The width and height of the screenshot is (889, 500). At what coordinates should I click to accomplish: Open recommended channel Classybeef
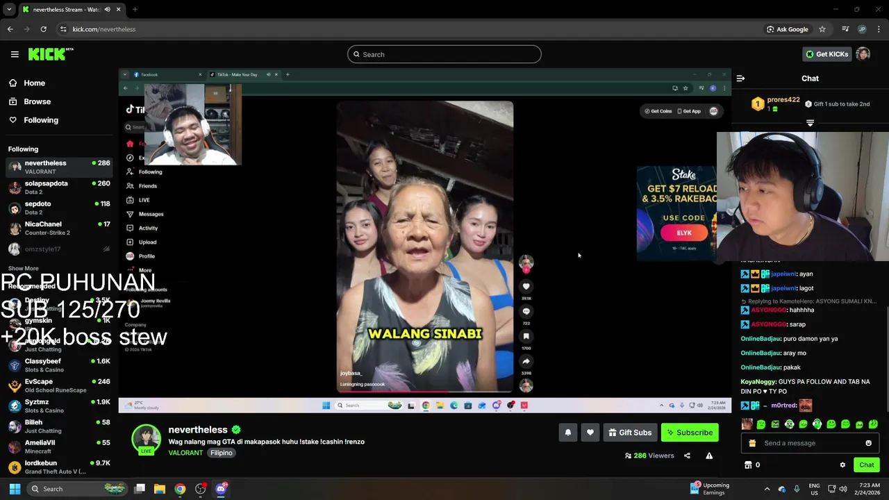(x=59, y=365)
